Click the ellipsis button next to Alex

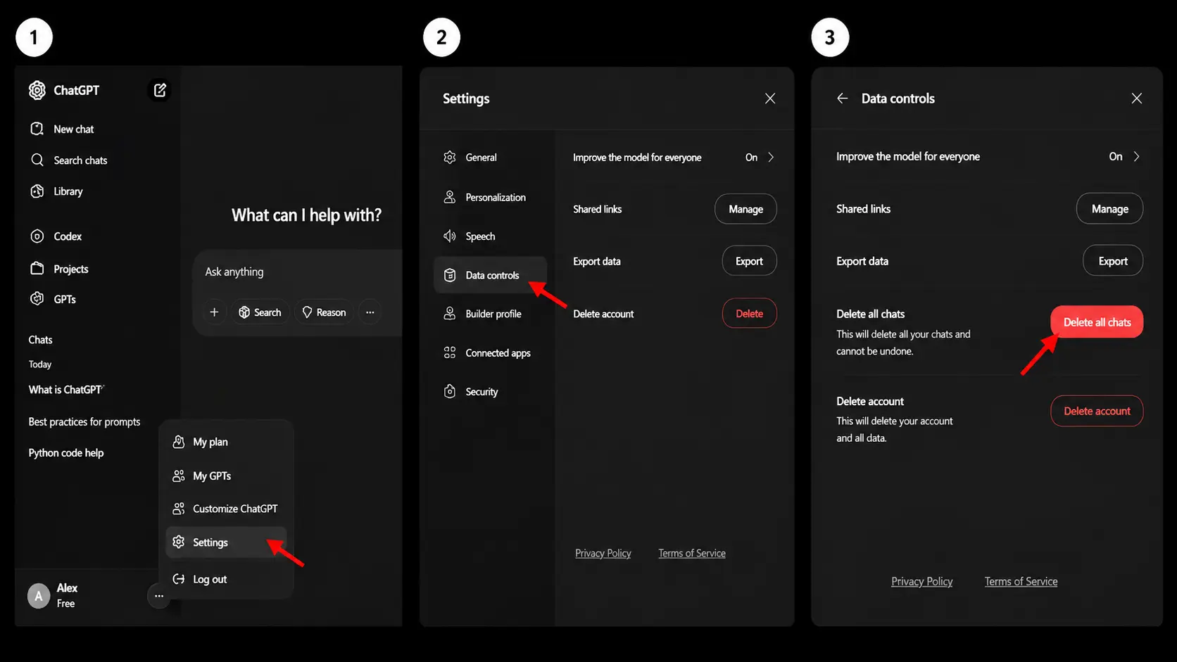159,596
